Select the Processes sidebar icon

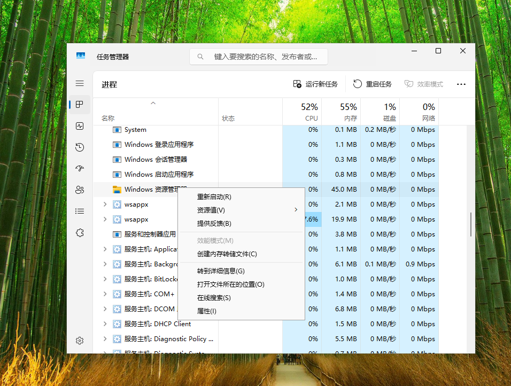coord(80,105)
